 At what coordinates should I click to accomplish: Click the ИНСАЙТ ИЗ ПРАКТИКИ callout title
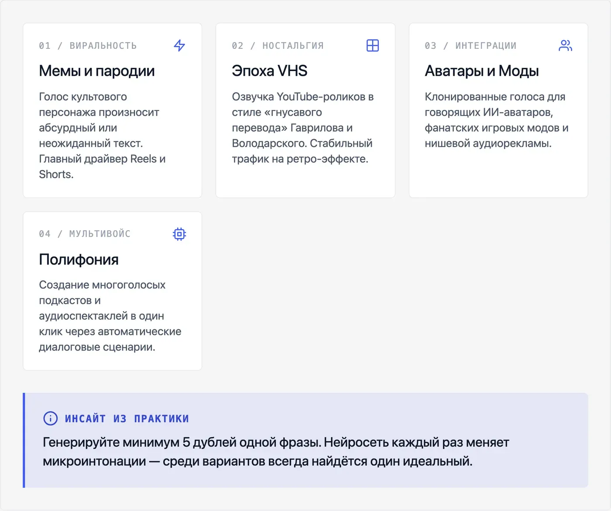point(127,419)
